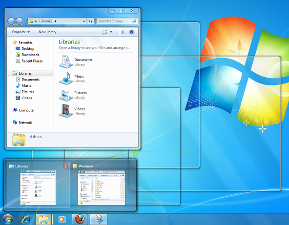The image size is (289, 225).
Task: Click the Pictures library name text
Action: (x=81, y=93)
